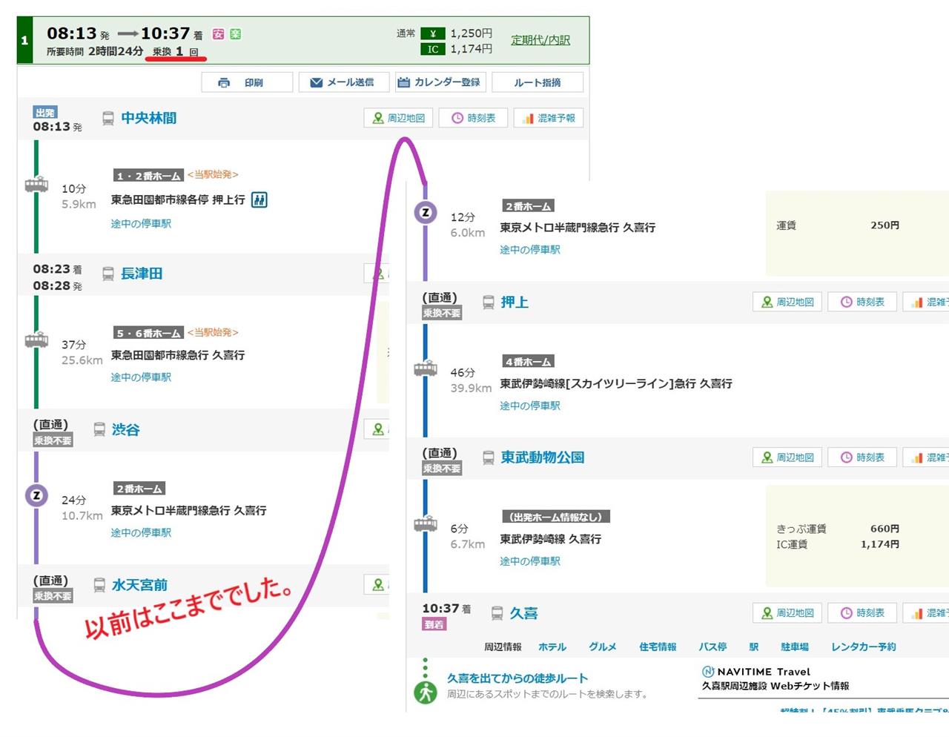The width and height of the screenshot is (949, 737).
Task: Click the station icon beside 押上
Action: pyautogui.click(x=488, y=302)
